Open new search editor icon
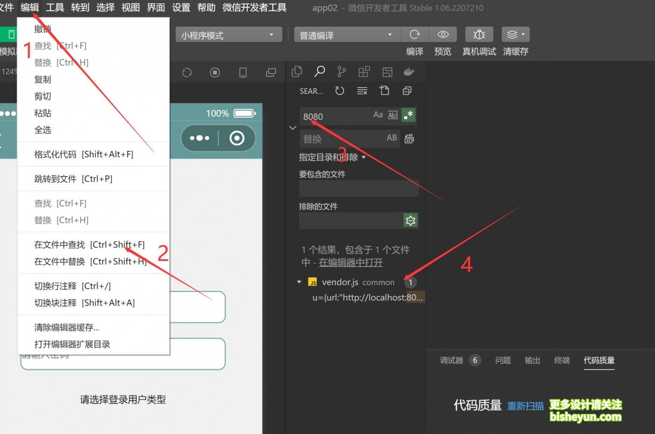The image size is (655, 434). (385, 90)
